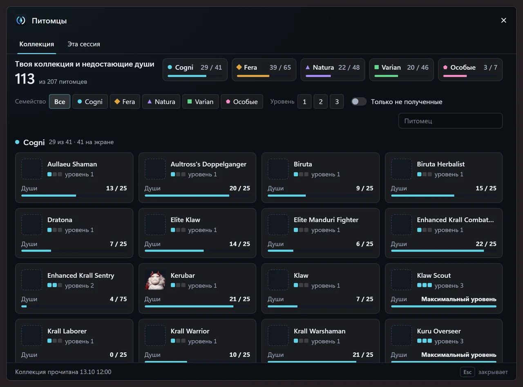Image resolution: width=523 pixels, height=387 pixels.
Task: Select the Все family filter
Action: click(60, 102)
